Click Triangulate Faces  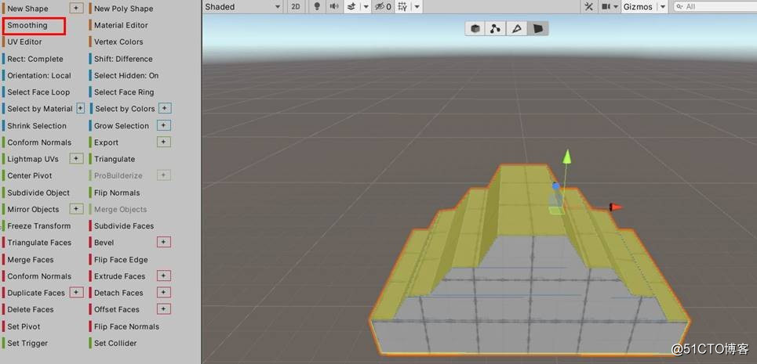click(x=39, y=242)
